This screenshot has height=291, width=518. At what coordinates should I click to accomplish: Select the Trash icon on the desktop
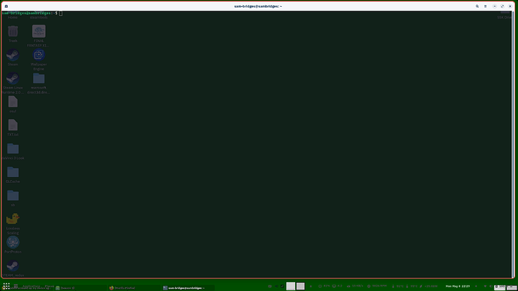click(x=13, y=34)
